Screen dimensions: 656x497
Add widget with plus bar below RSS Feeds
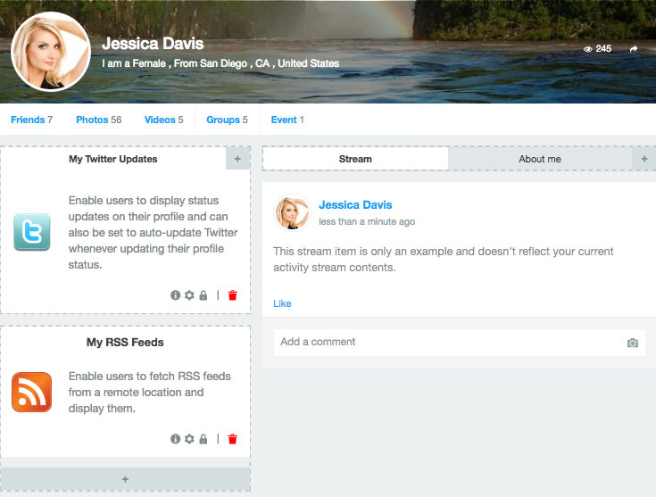click(x=125, y=479)
